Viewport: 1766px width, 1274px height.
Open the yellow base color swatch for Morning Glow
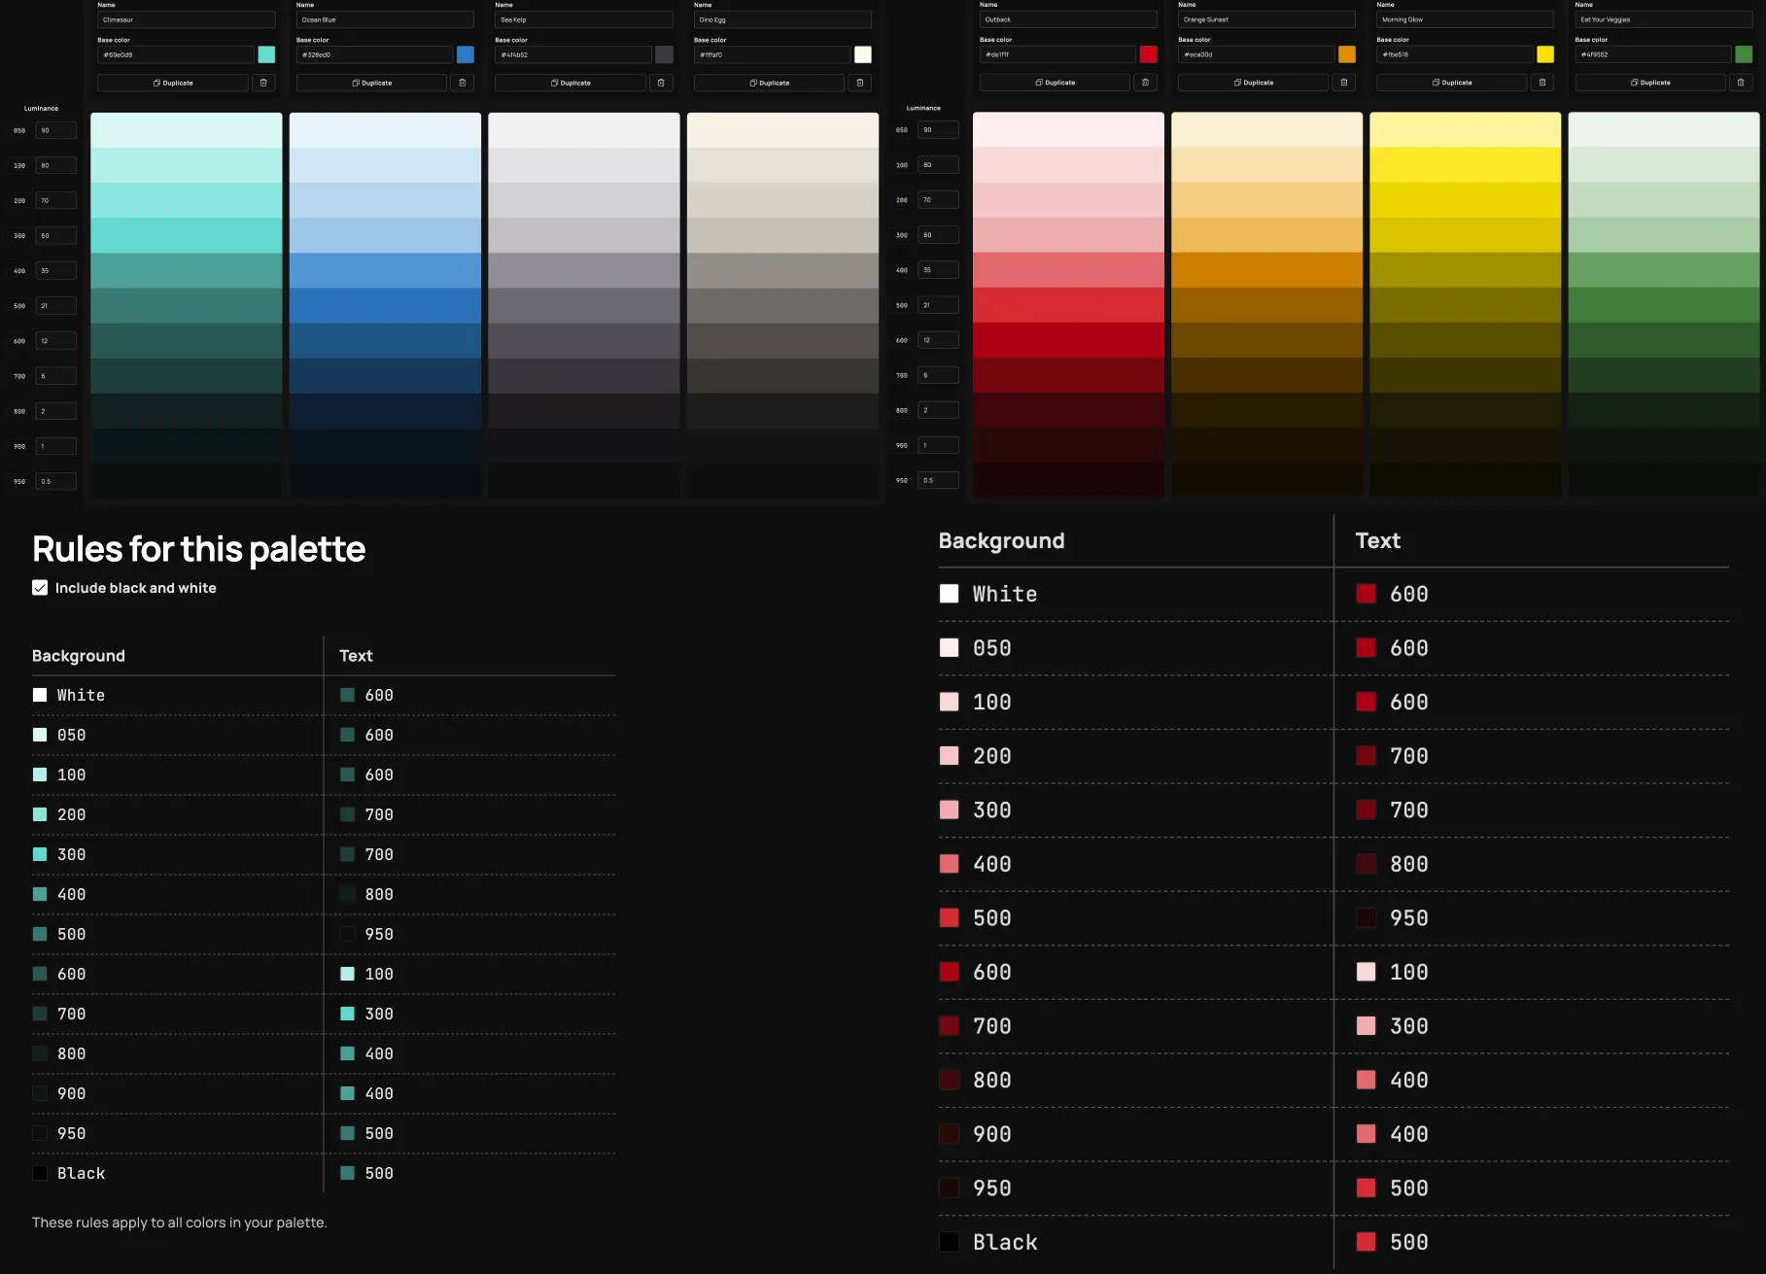pyautogui.click(x=1545, y=54)
